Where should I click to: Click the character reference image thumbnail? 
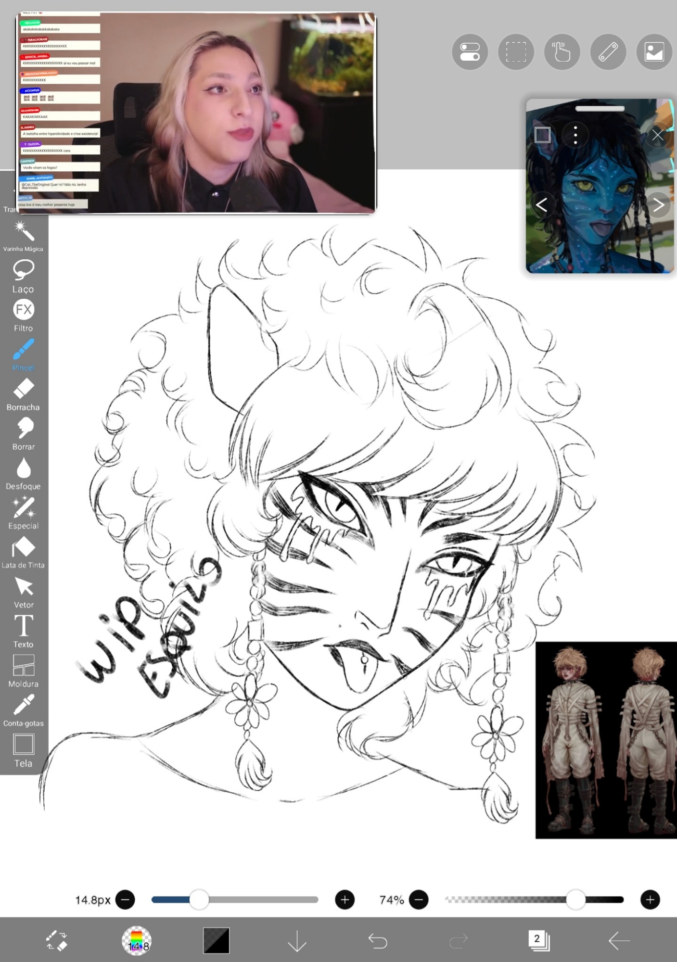click(606, 740)
